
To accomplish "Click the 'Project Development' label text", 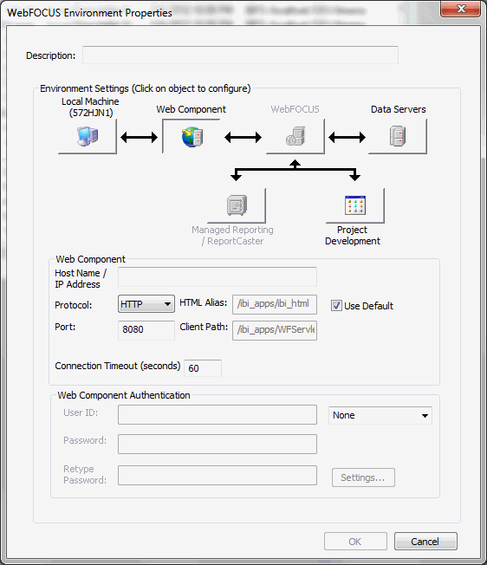I will point(353,236).
